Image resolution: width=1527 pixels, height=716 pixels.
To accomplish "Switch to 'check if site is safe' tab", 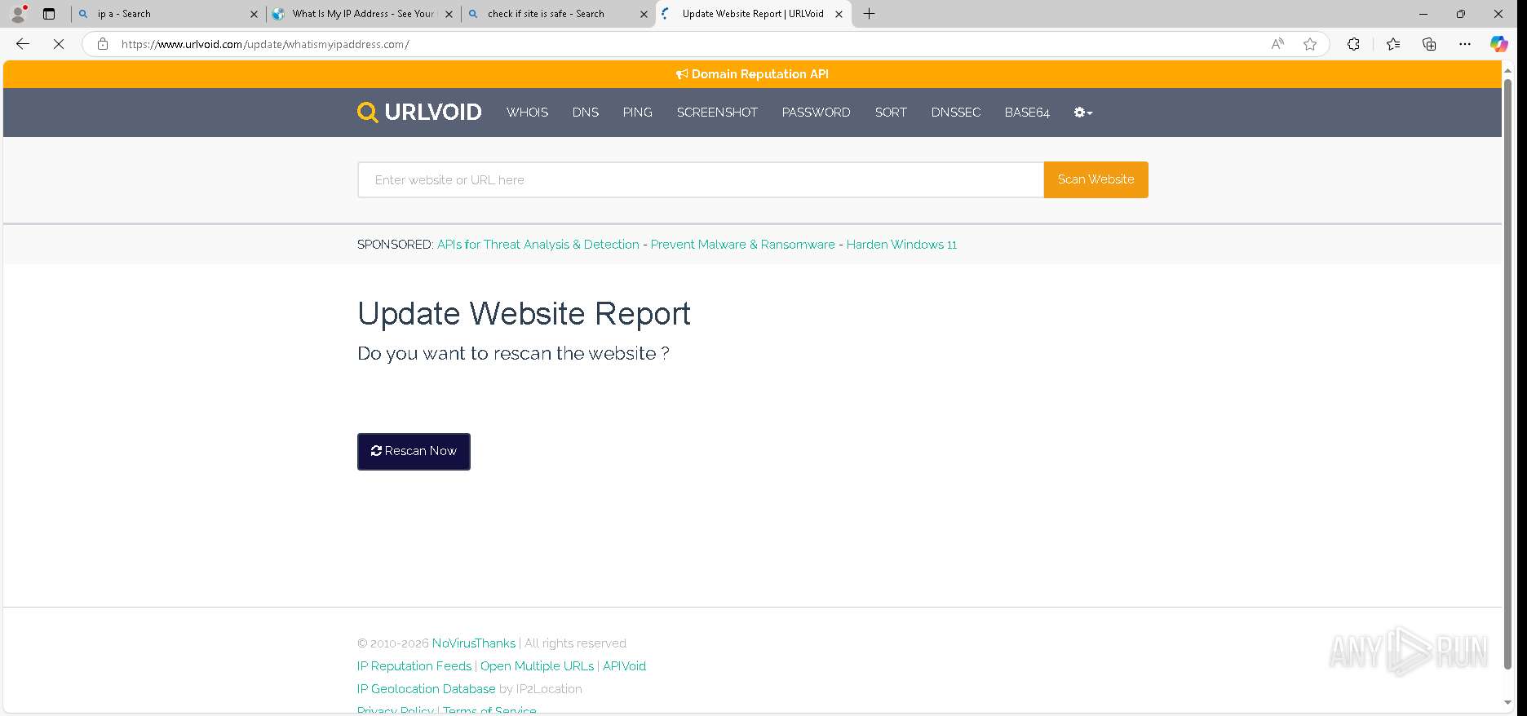I will point(557,14).
